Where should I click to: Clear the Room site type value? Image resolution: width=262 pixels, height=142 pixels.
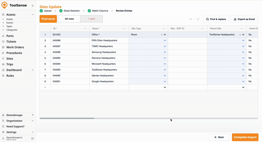pos(161,35)
